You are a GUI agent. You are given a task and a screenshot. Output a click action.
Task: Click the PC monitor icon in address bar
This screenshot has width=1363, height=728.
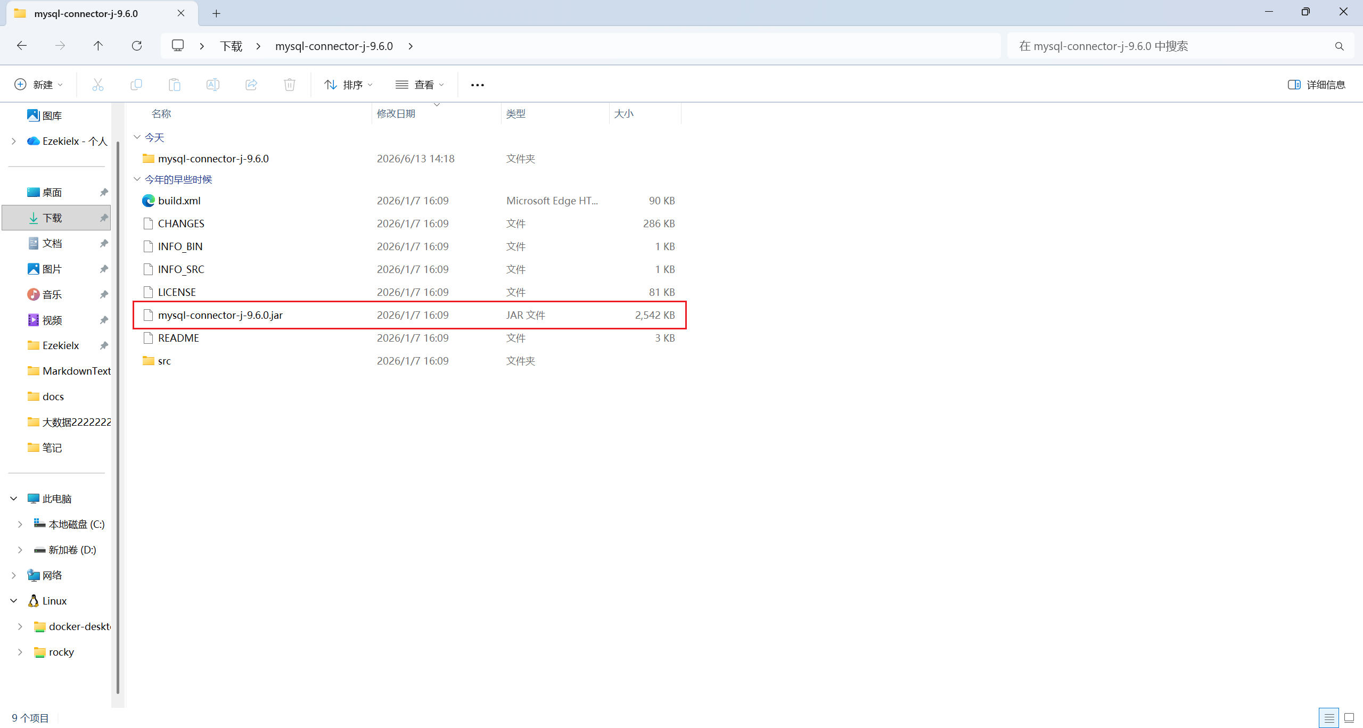click(x=178, y=46)
